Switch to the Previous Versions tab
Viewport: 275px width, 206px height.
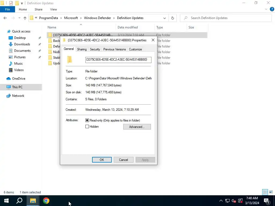tap(114, 49)
